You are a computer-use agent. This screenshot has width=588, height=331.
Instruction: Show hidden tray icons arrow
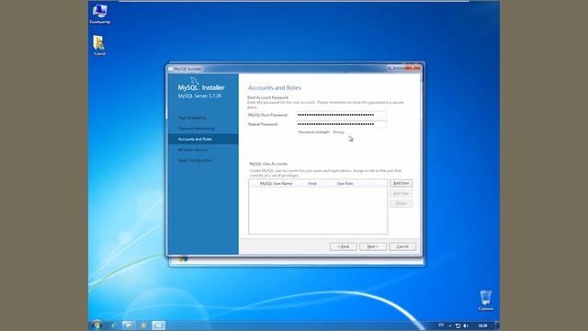[450, 325]
